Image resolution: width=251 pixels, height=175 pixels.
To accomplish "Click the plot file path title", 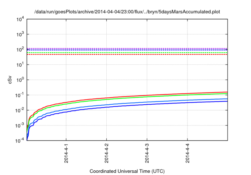I will [x=127, y=12].
